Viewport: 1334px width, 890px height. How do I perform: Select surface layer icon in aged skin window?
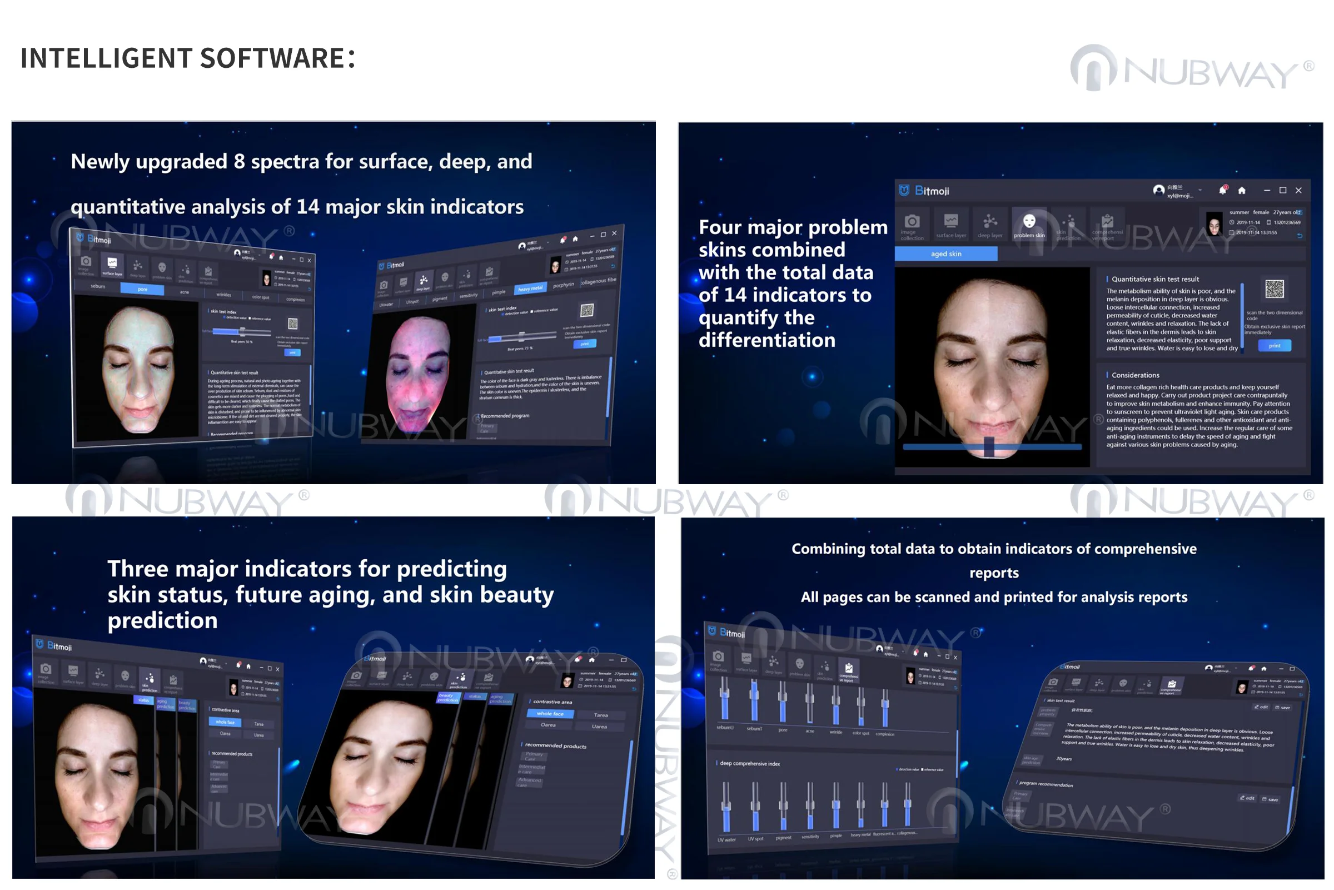951,222
